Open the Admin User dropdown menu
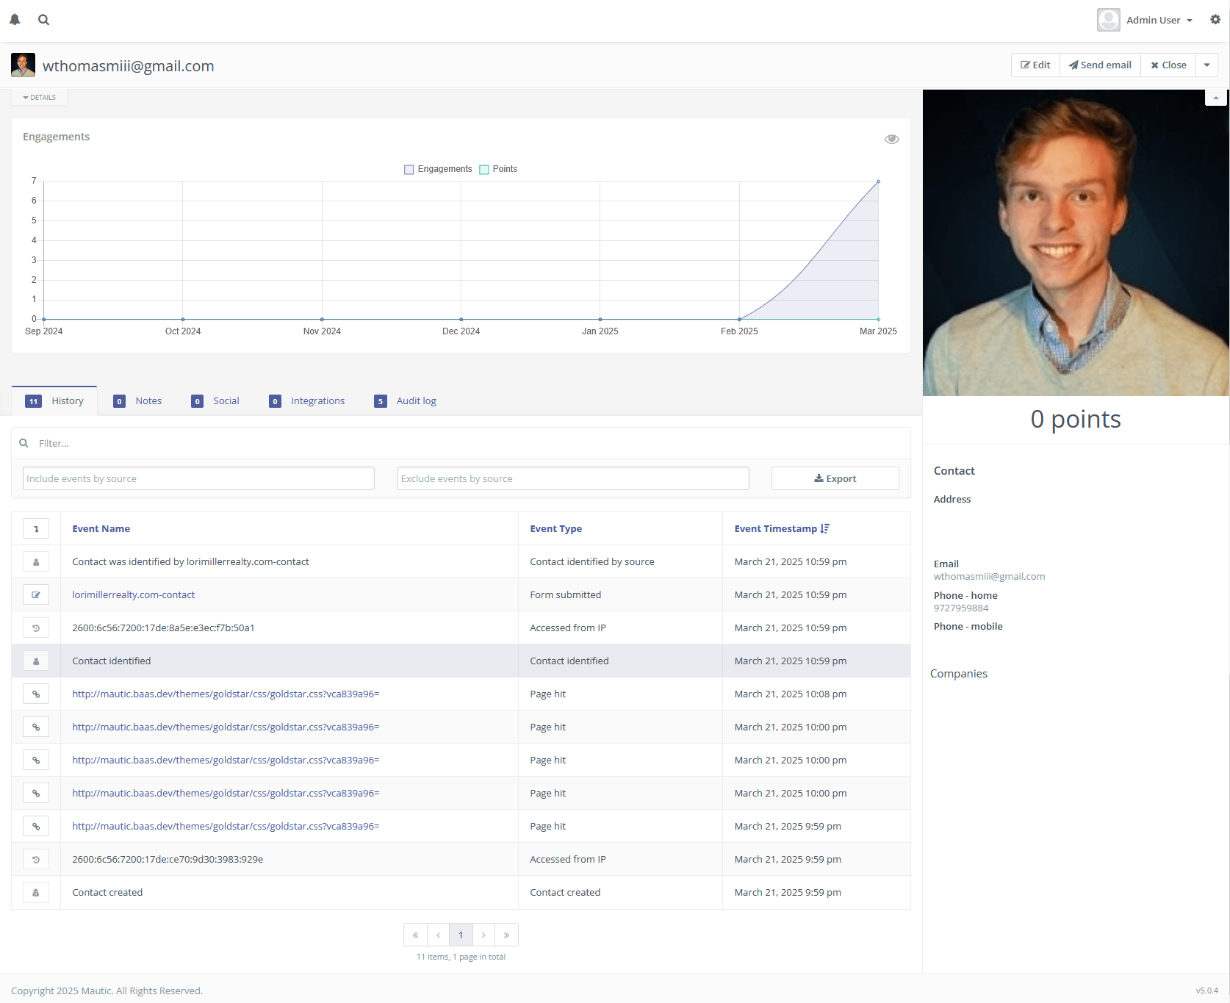Viewport: 1230px width, 1003px height. coord(1153,20)
